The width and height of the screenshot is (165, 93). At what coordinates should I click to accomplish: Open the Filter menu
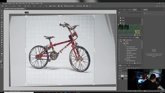pos(23,3)
